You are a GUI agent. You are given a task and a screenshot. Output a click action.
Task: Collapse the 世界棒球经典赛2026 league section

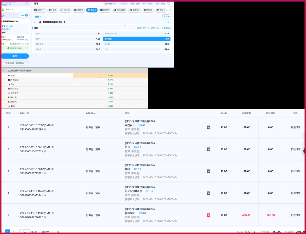[35, 22]
